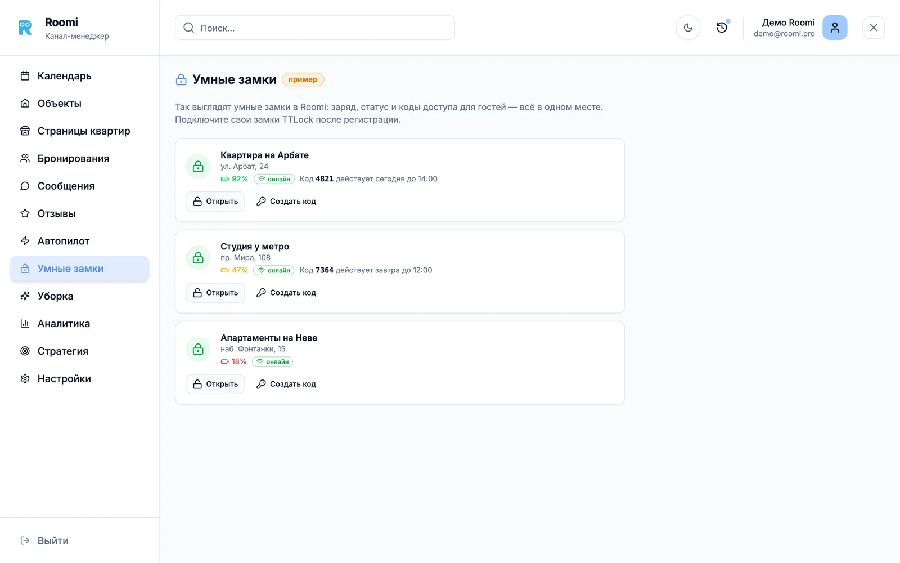Click Создать код for Квартира на Арбате

[286, 202]
